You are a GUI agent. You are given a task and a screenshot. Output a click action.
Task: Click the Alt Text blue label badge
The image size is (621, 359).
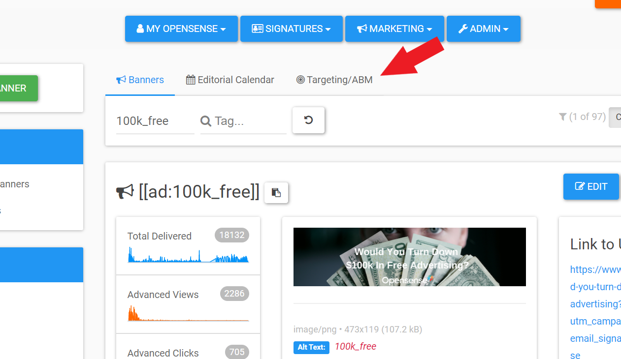tap(311, 347)
